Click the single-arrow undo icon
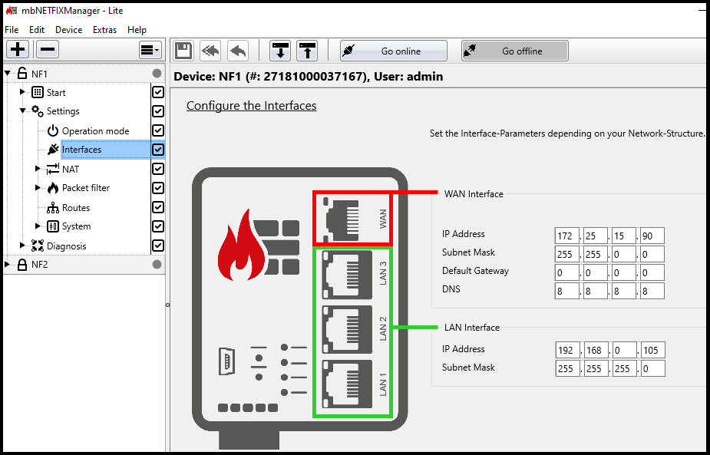 pyautogui.click(x=238, y=51)
